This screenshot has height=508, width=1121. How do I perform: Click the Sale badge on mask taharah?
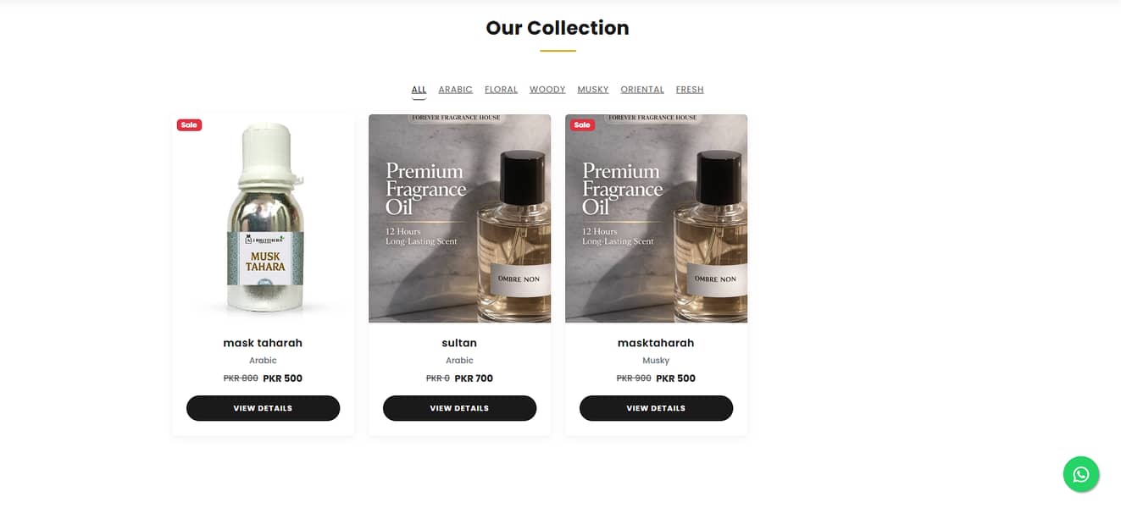(x=189, y=125)
